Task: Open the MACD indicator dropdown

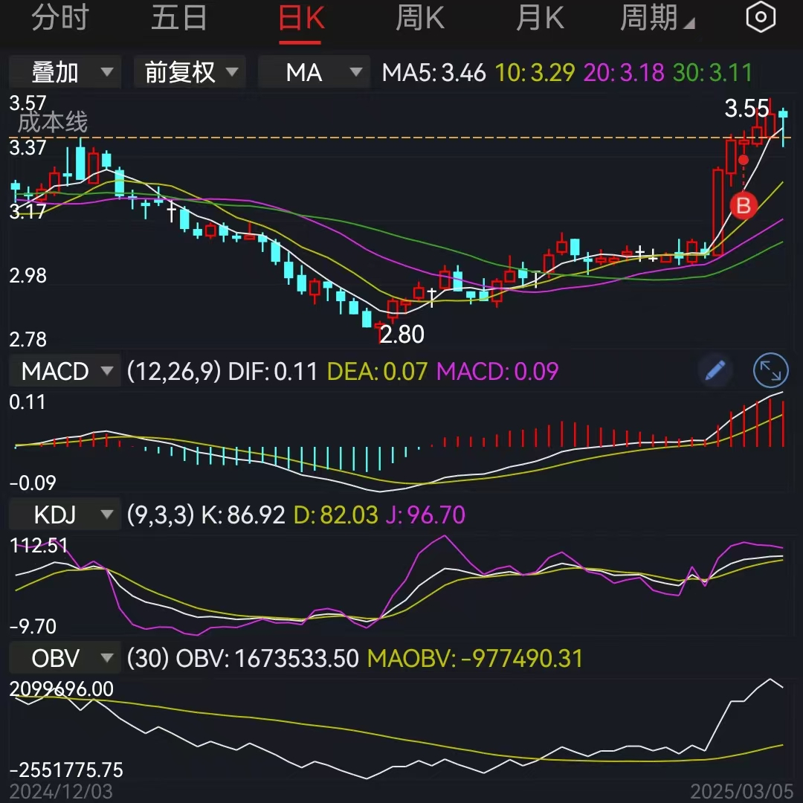Action: coord(64,370)
